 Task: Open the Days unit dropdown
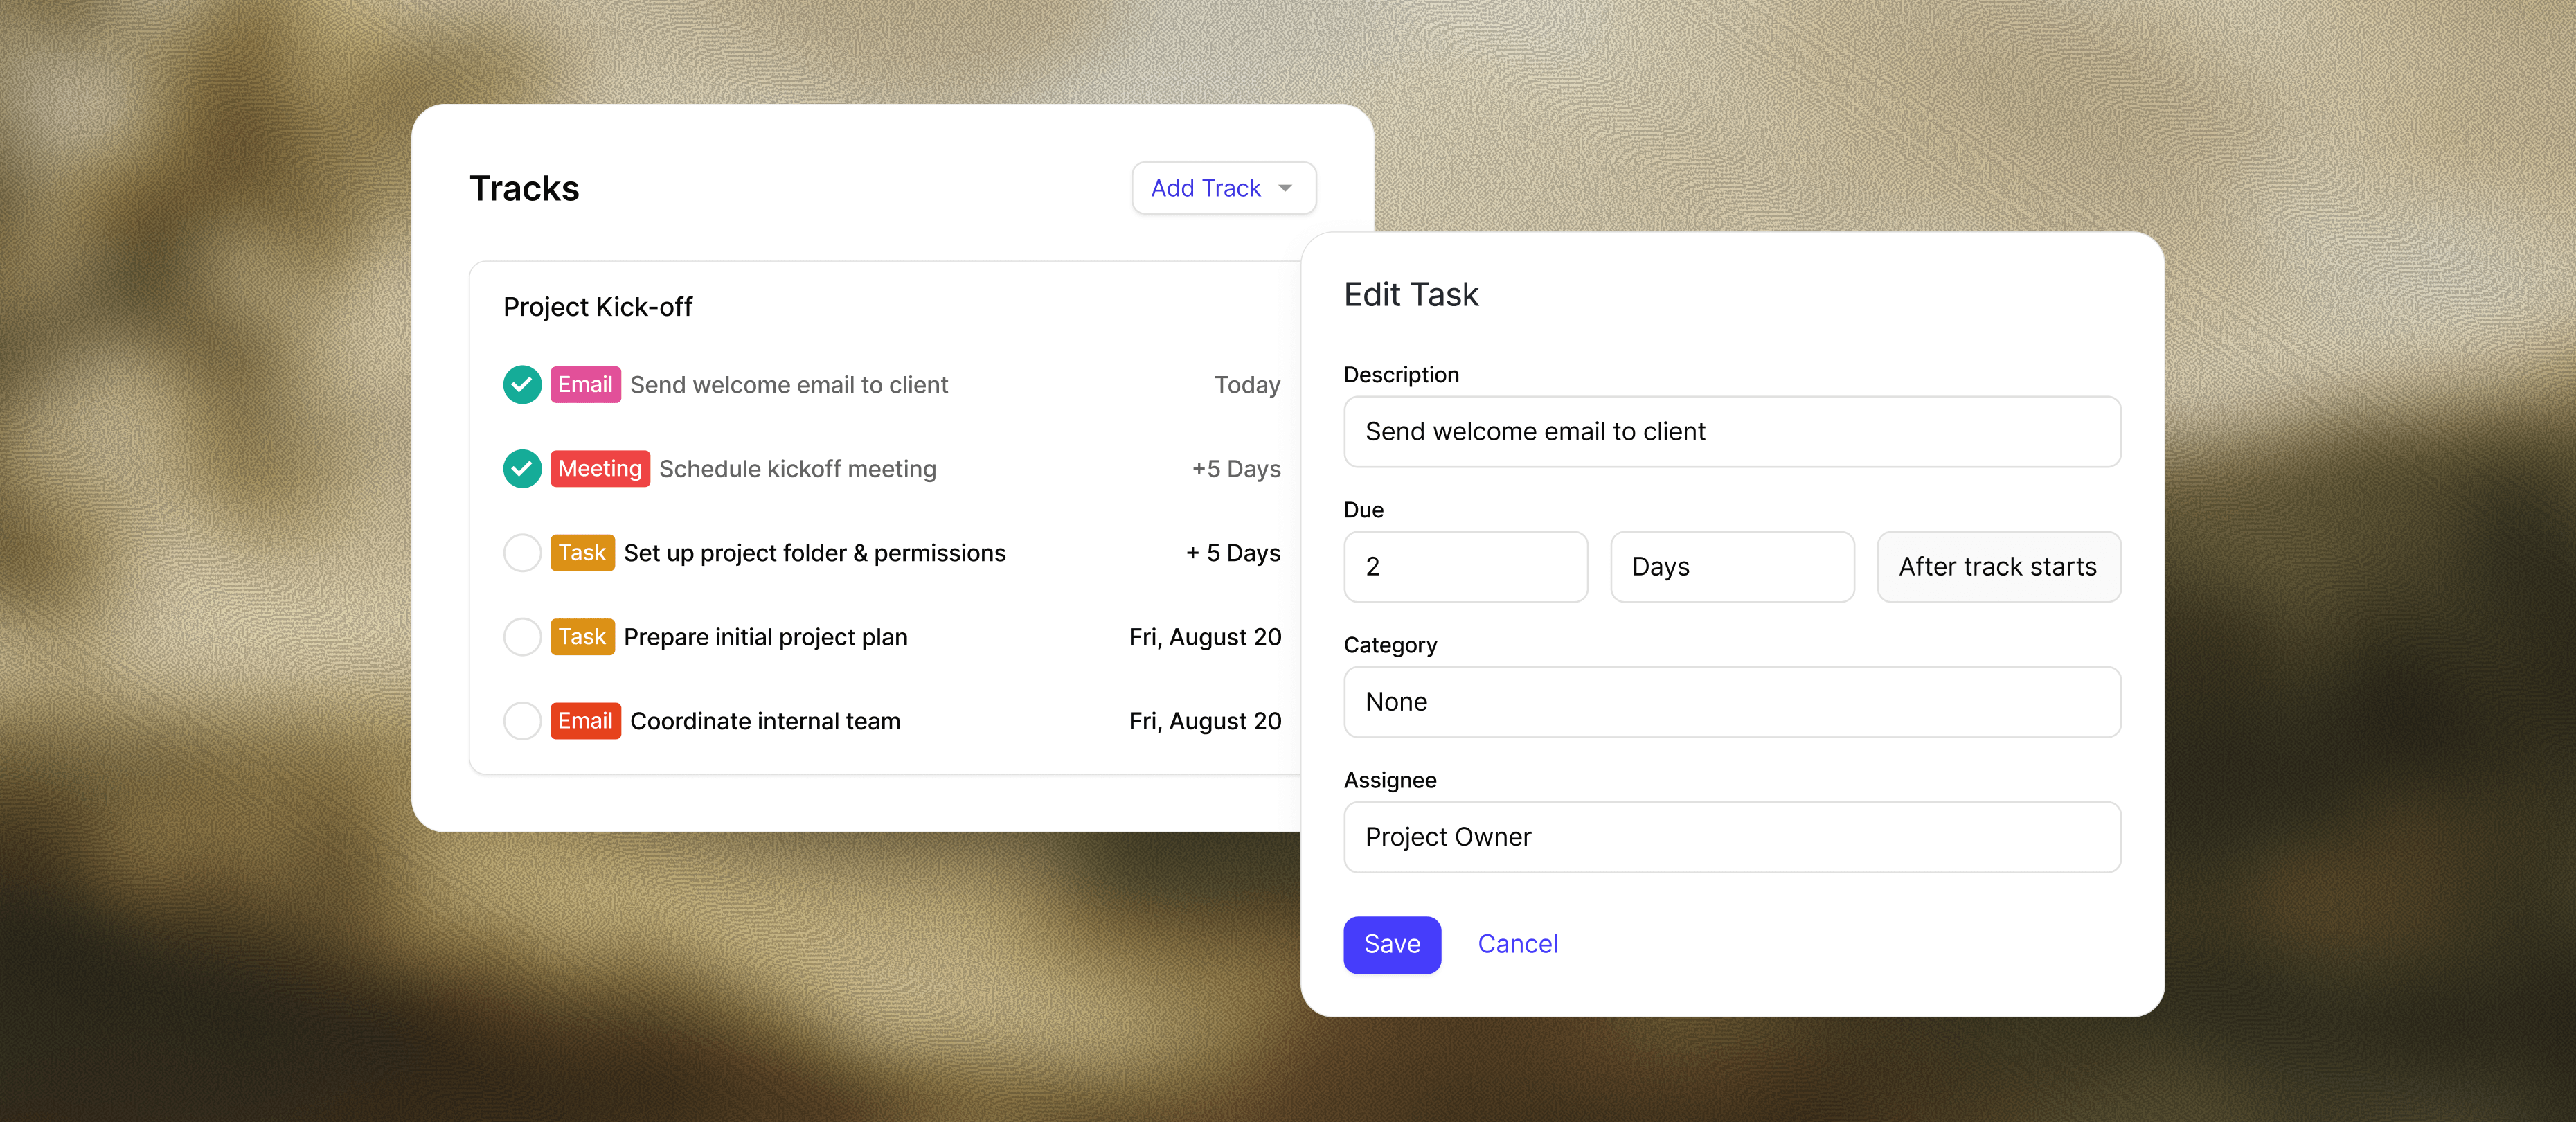click(1732, 567)
